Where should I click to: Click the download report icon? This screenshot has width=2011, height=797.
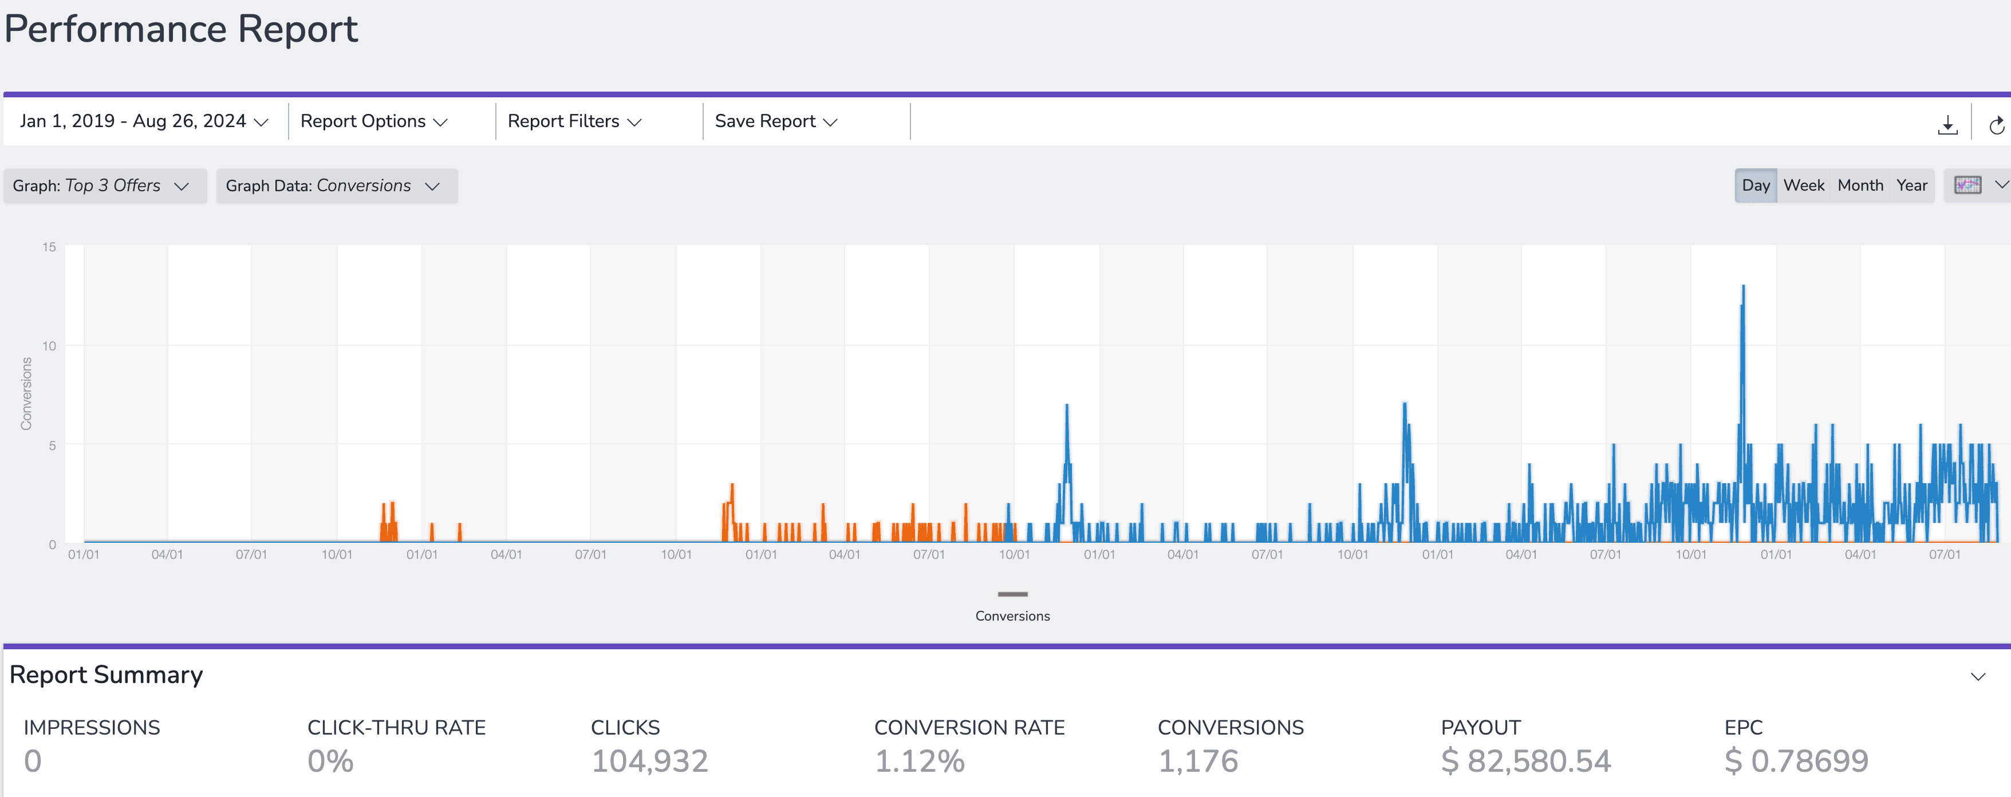1947,124
